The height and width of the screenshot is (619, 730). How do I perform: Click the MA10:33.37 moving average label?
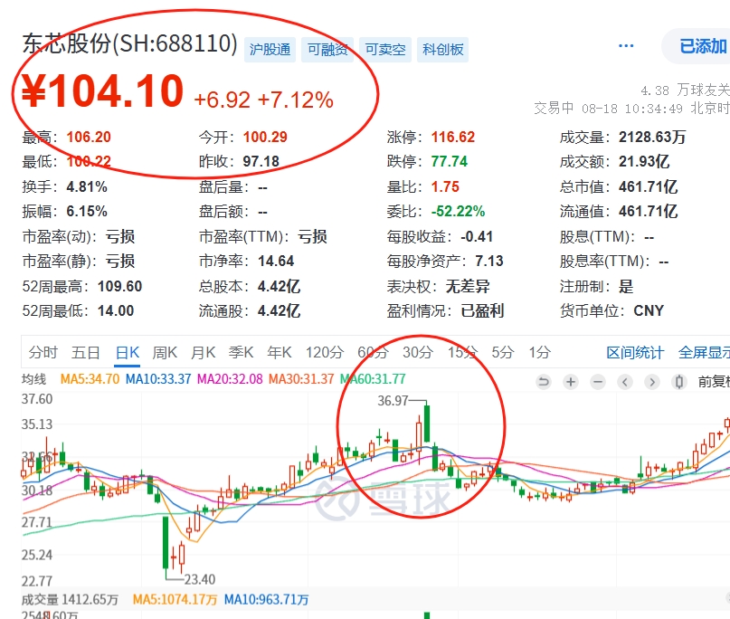(x=158, y=379)
